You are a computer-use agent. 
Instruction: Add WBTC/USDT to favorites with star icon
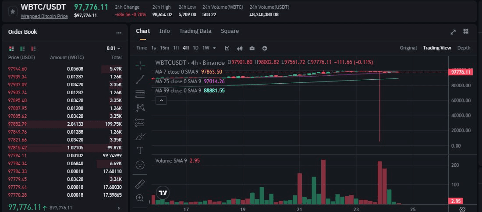(x=13, y=12)
